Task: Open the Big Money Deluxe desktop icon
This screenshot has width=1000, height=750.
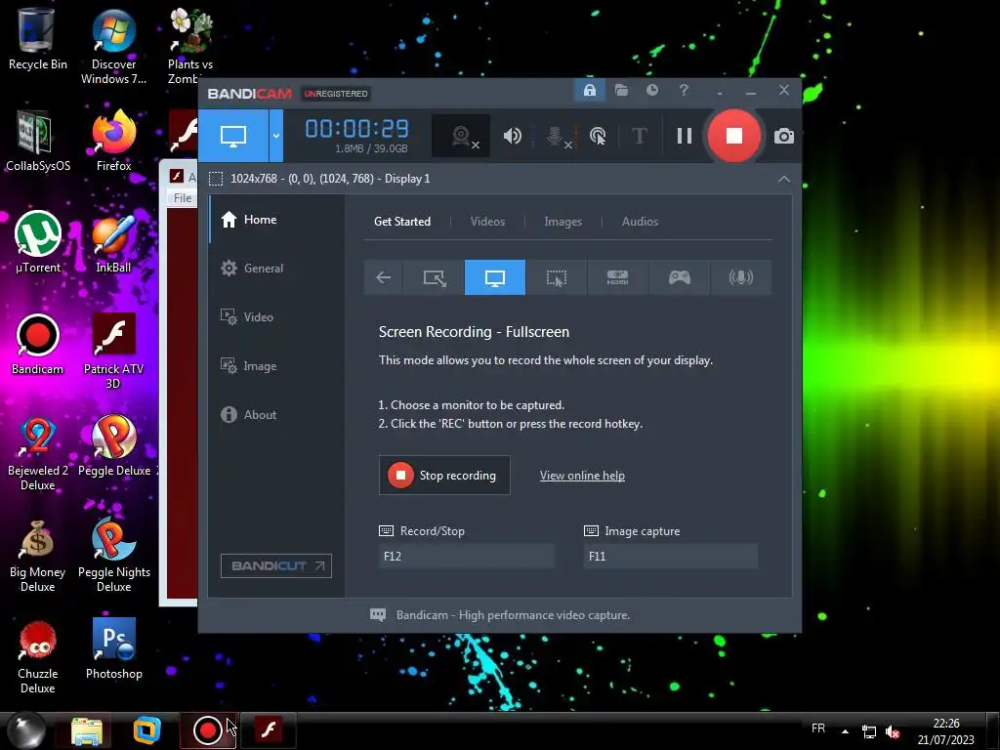Action: [38, 555]
